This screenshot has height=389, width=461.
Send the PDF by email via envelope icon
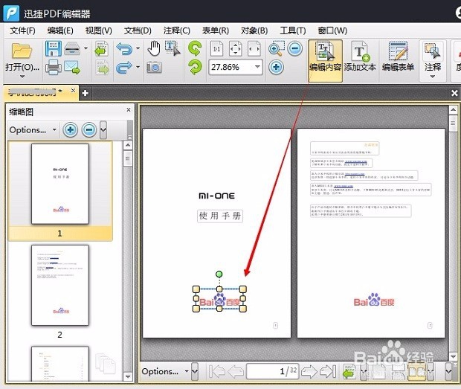[72, 68]
